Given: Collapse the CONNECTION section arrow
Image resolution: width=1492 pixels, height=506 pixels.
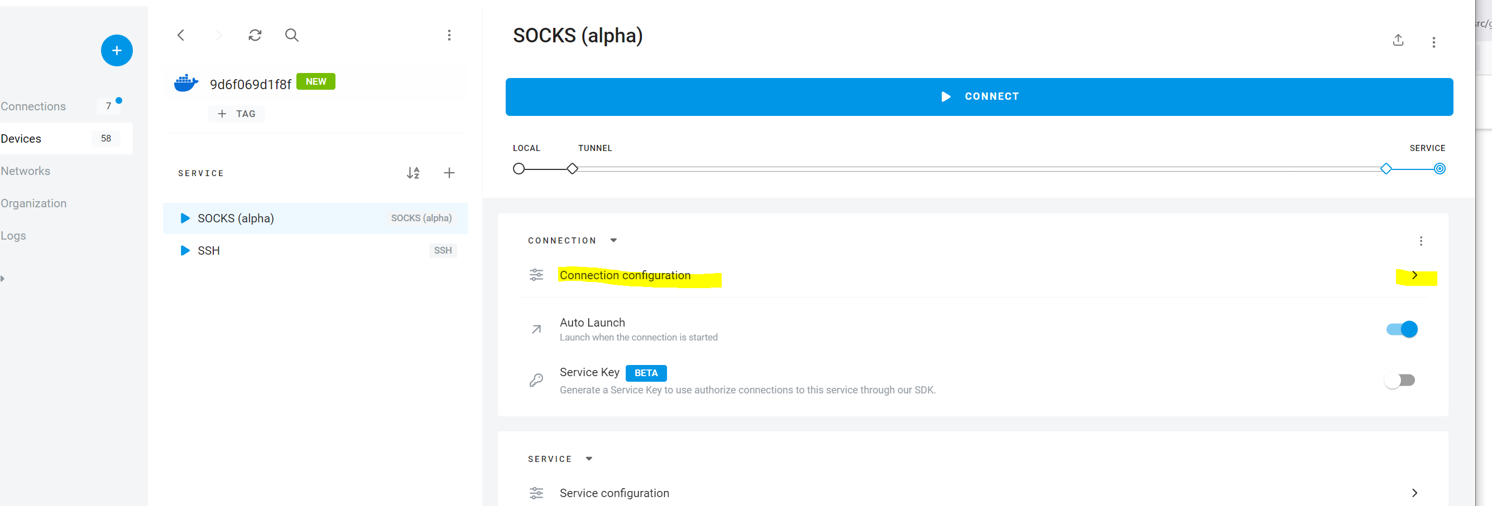Looking at the screenshot, I should [x=613, y=241].
